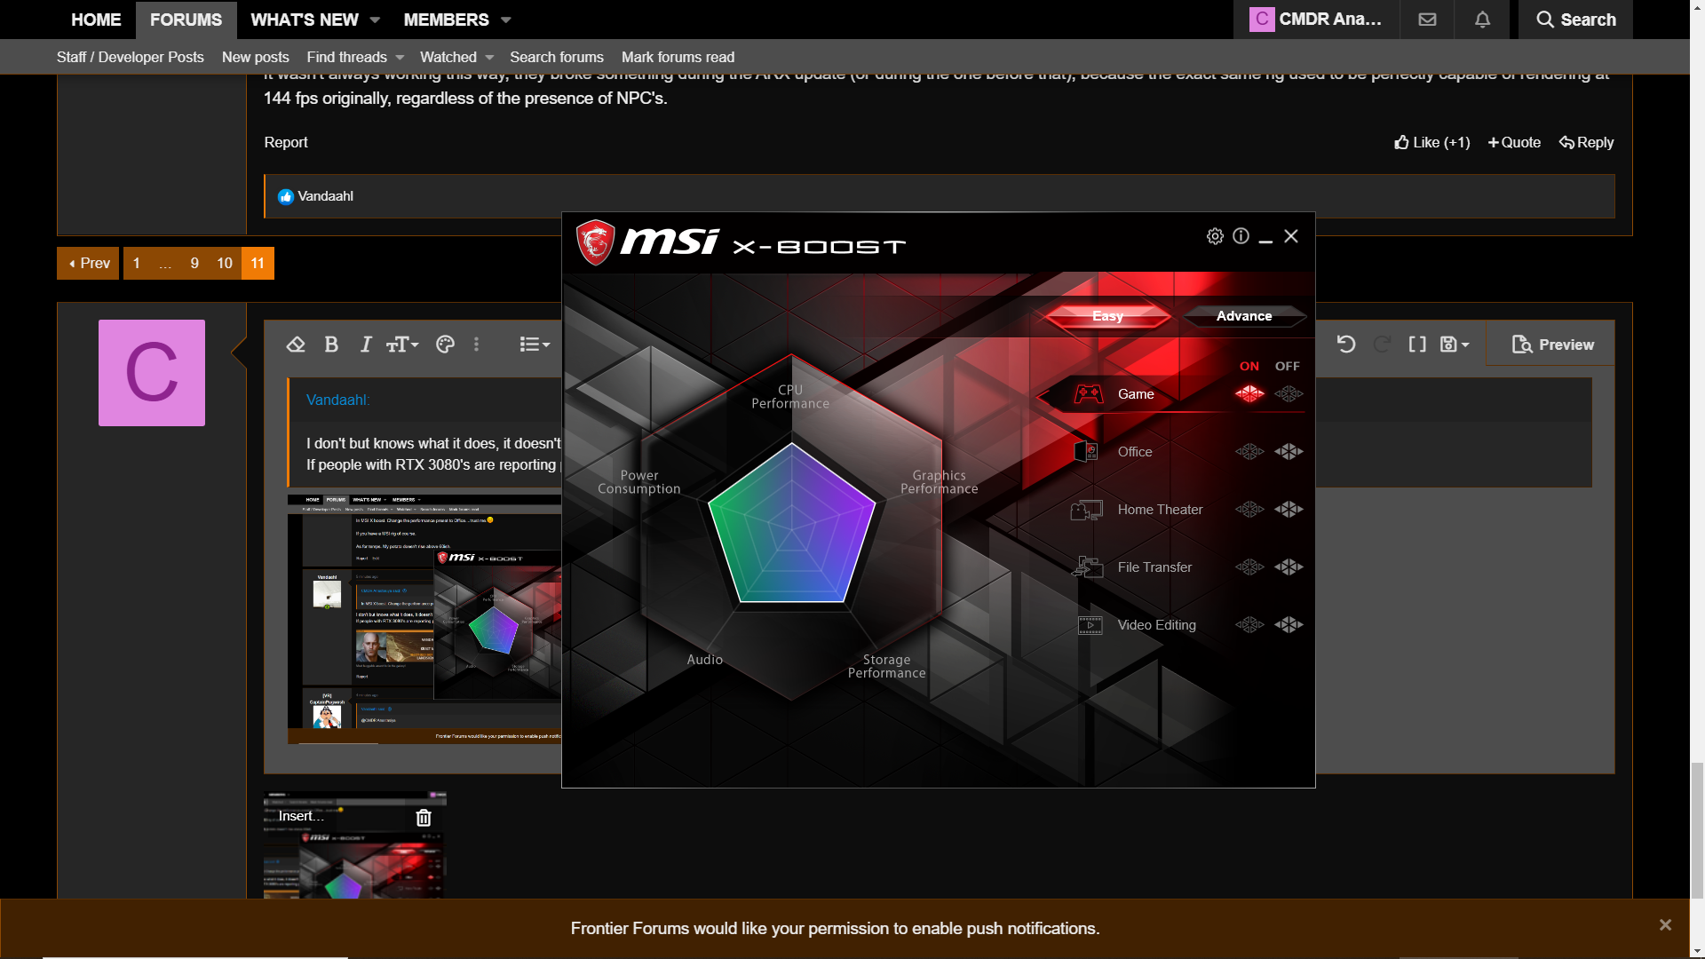Open the text color palette icon

445,345
